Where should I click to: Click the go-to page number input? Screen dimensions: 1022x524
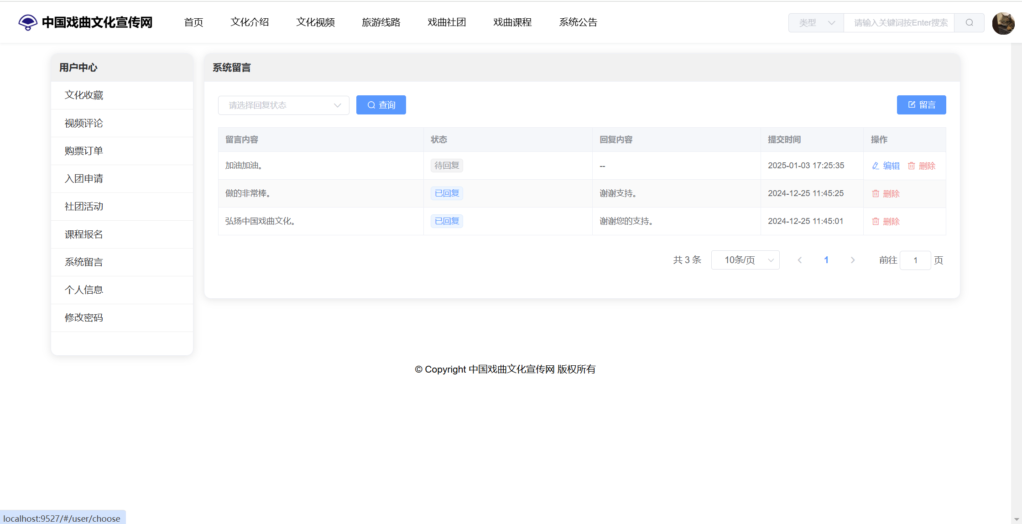click(x=915, y=260)
